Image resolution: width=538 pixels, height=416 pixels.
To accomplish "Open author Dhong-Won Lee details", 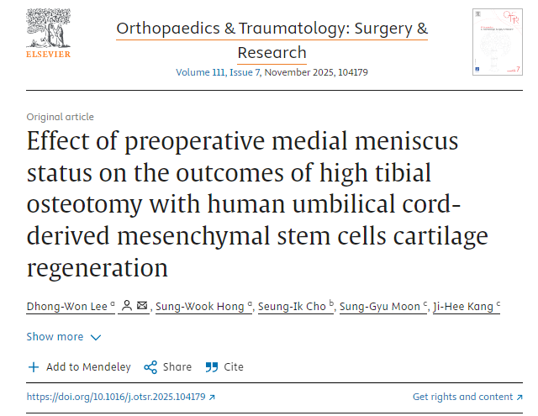I will [x=67, y=307].
